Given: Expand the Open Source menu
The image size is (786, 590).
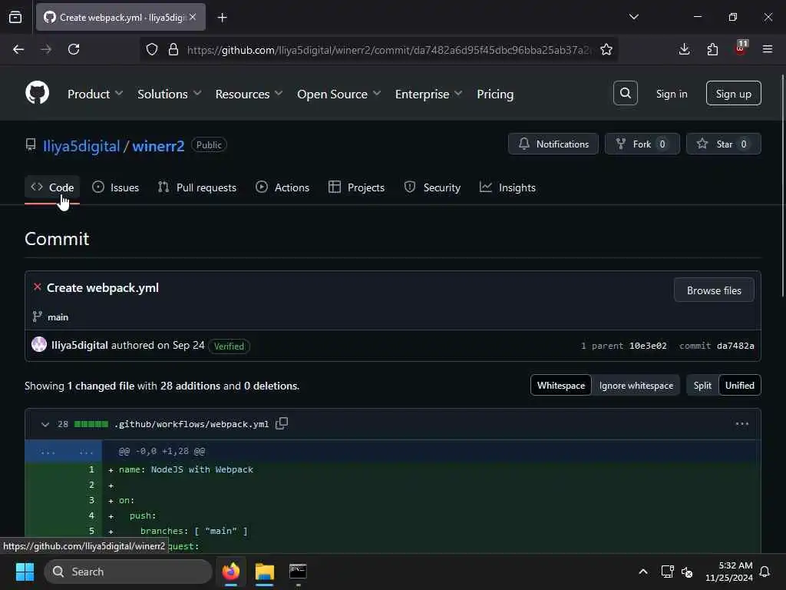Looking at the screenshot, I should click(339, 94).
